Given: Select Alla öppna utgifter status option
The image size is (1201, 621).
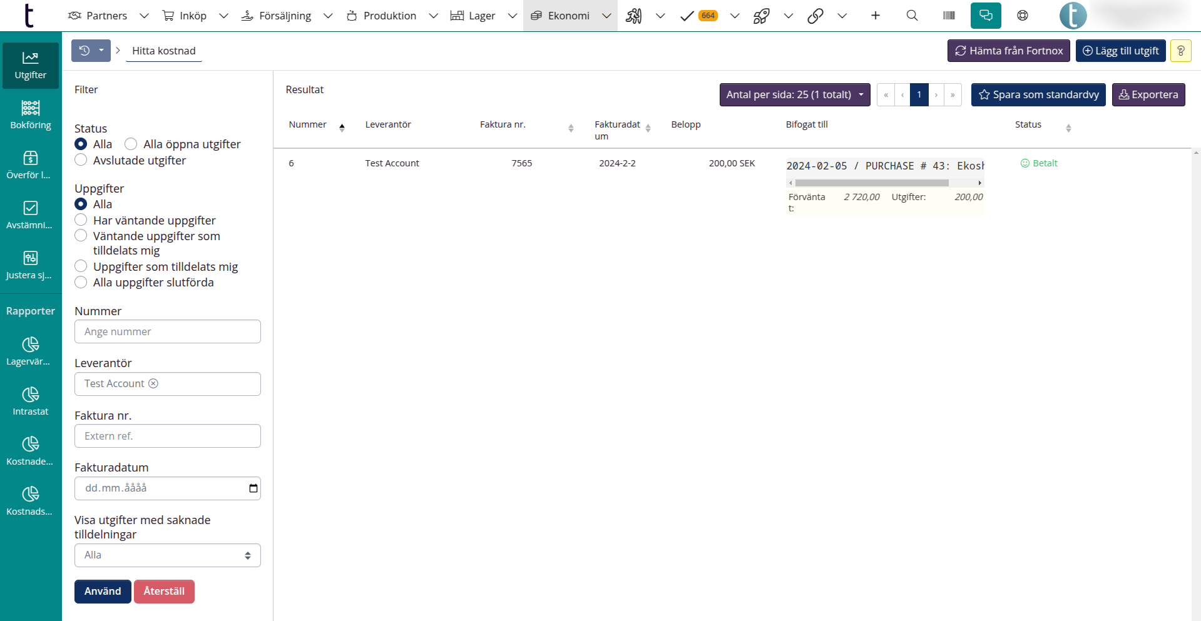Looking at the screenshot, I should tap(131, 144).
